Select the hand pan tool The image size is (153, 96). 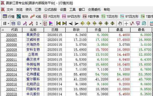coord(120,23)
